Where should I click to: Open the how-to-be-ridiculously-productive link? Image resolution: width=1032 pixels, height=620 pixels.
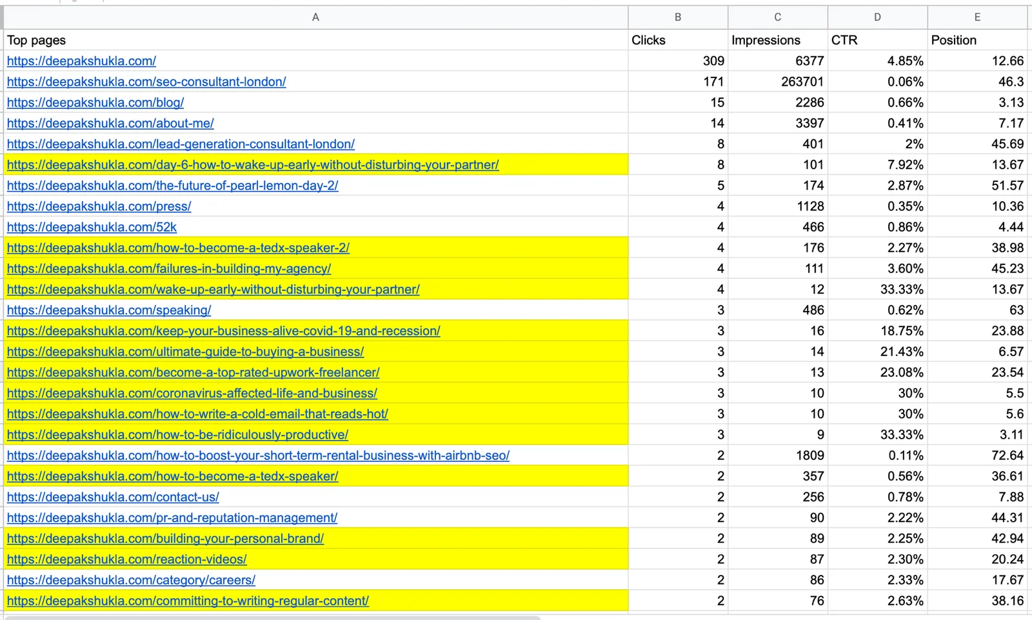(177, 434)
